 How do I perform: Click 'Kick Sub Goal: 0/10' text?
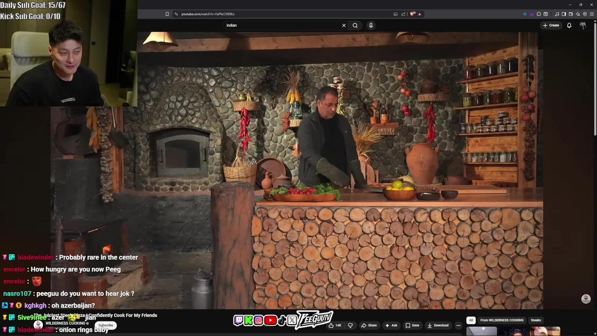click(x=30, y=16)
